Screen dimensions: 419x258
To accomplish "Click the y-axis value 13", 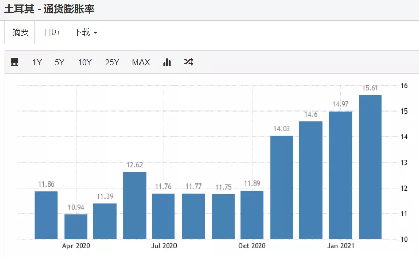I will click(x=404, y=162).
